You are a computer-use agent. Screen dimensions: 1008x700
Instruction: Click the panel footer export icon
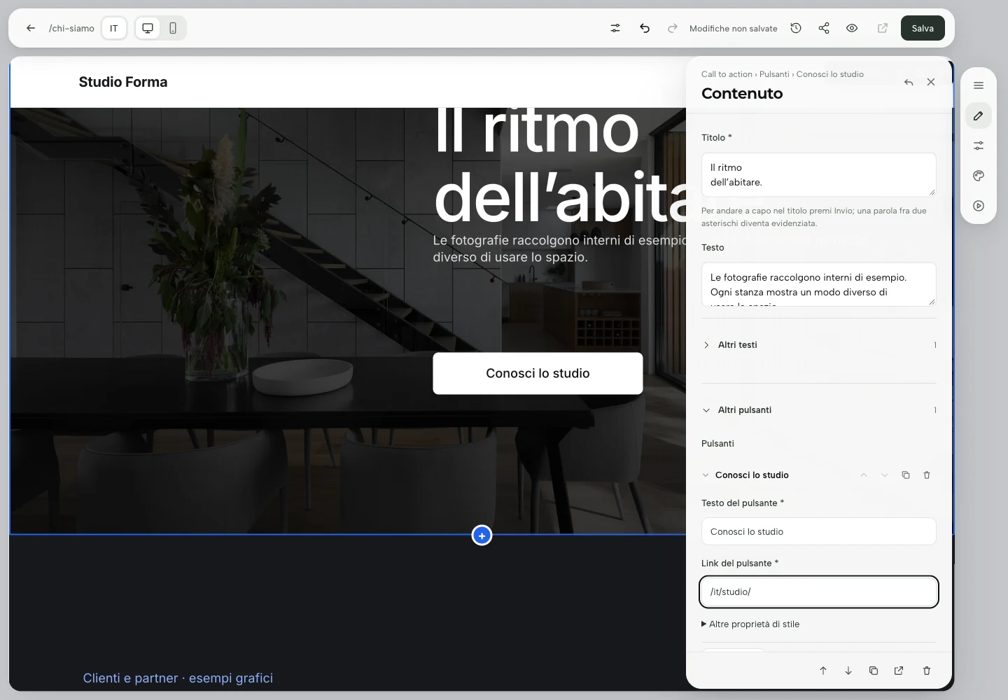(899, 671)
